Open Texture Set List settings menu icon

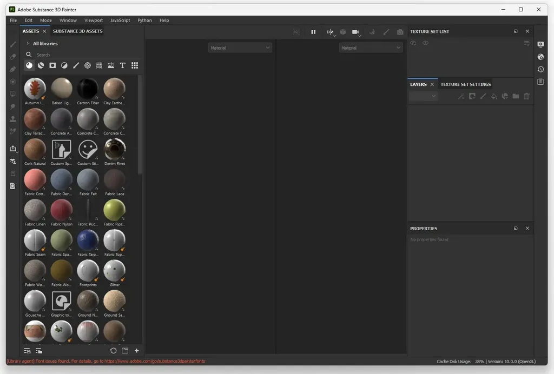pyautogui.click(x=526, y=43)
